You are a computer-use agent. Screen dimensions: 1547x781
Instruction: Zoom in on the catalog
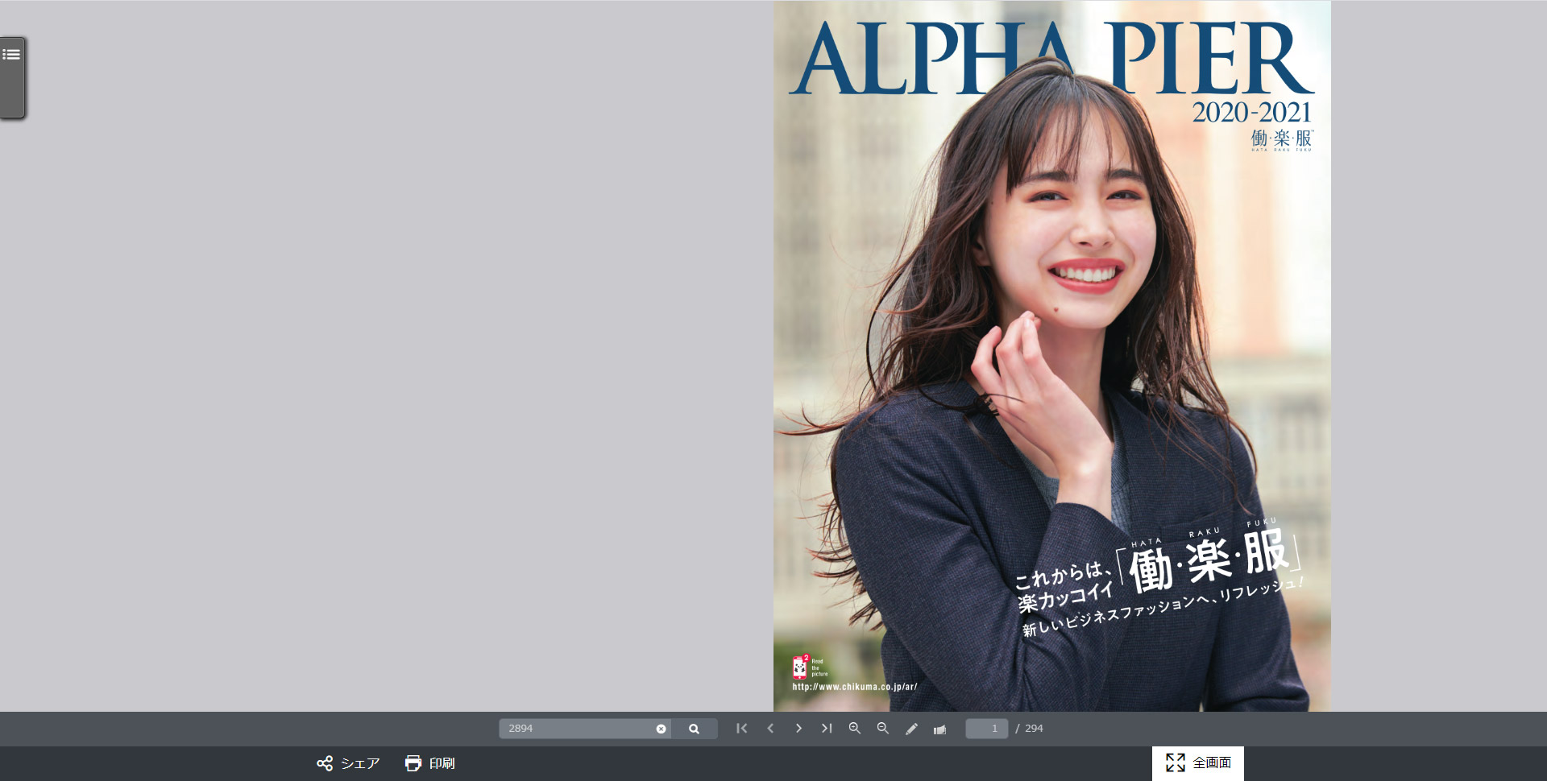[x=855, y=728]
